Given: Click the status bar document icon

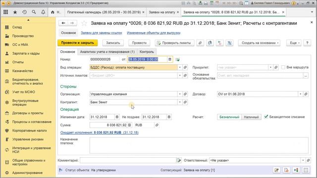Looking at the screenshot, I should (x=286, y=170).
